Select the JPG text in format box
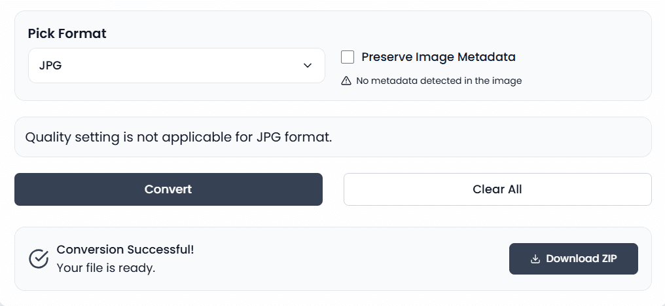Image resolution: width=665 pixels, height=306 pixels. [50, 66]
